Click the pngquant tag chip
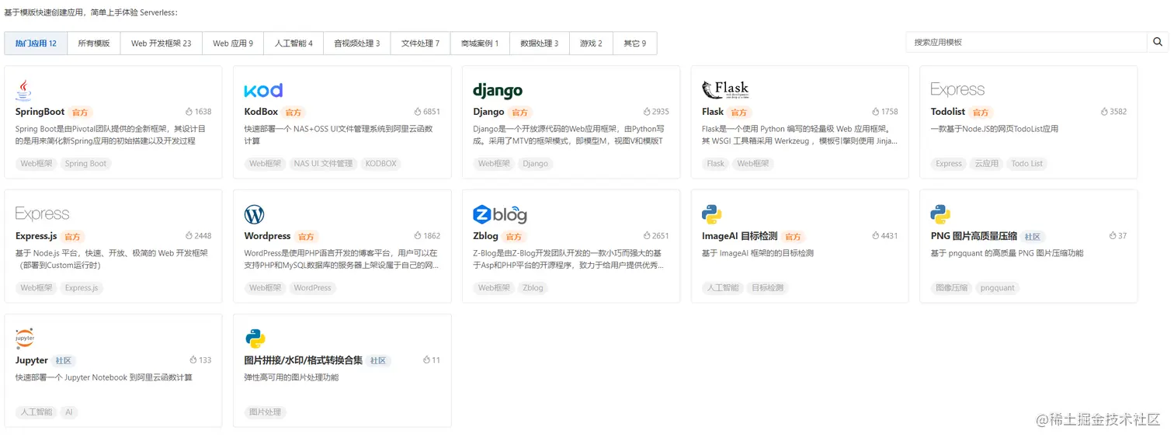Viewport: 1174px width, 441px height. tap(997, 288)
